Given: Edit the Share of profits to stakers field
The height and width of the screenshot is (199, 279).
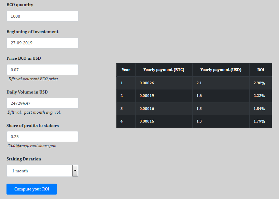Looking at the screenshot, I should point(42,137).
